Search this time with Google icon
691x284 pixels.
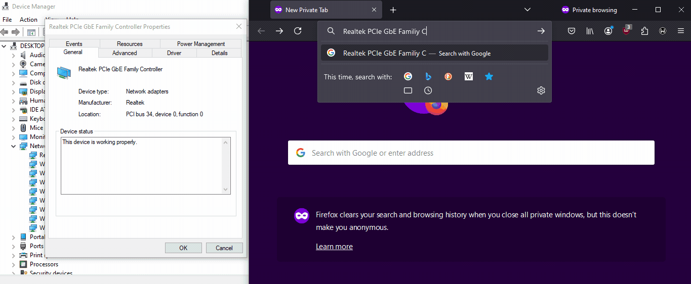[408, 77]
